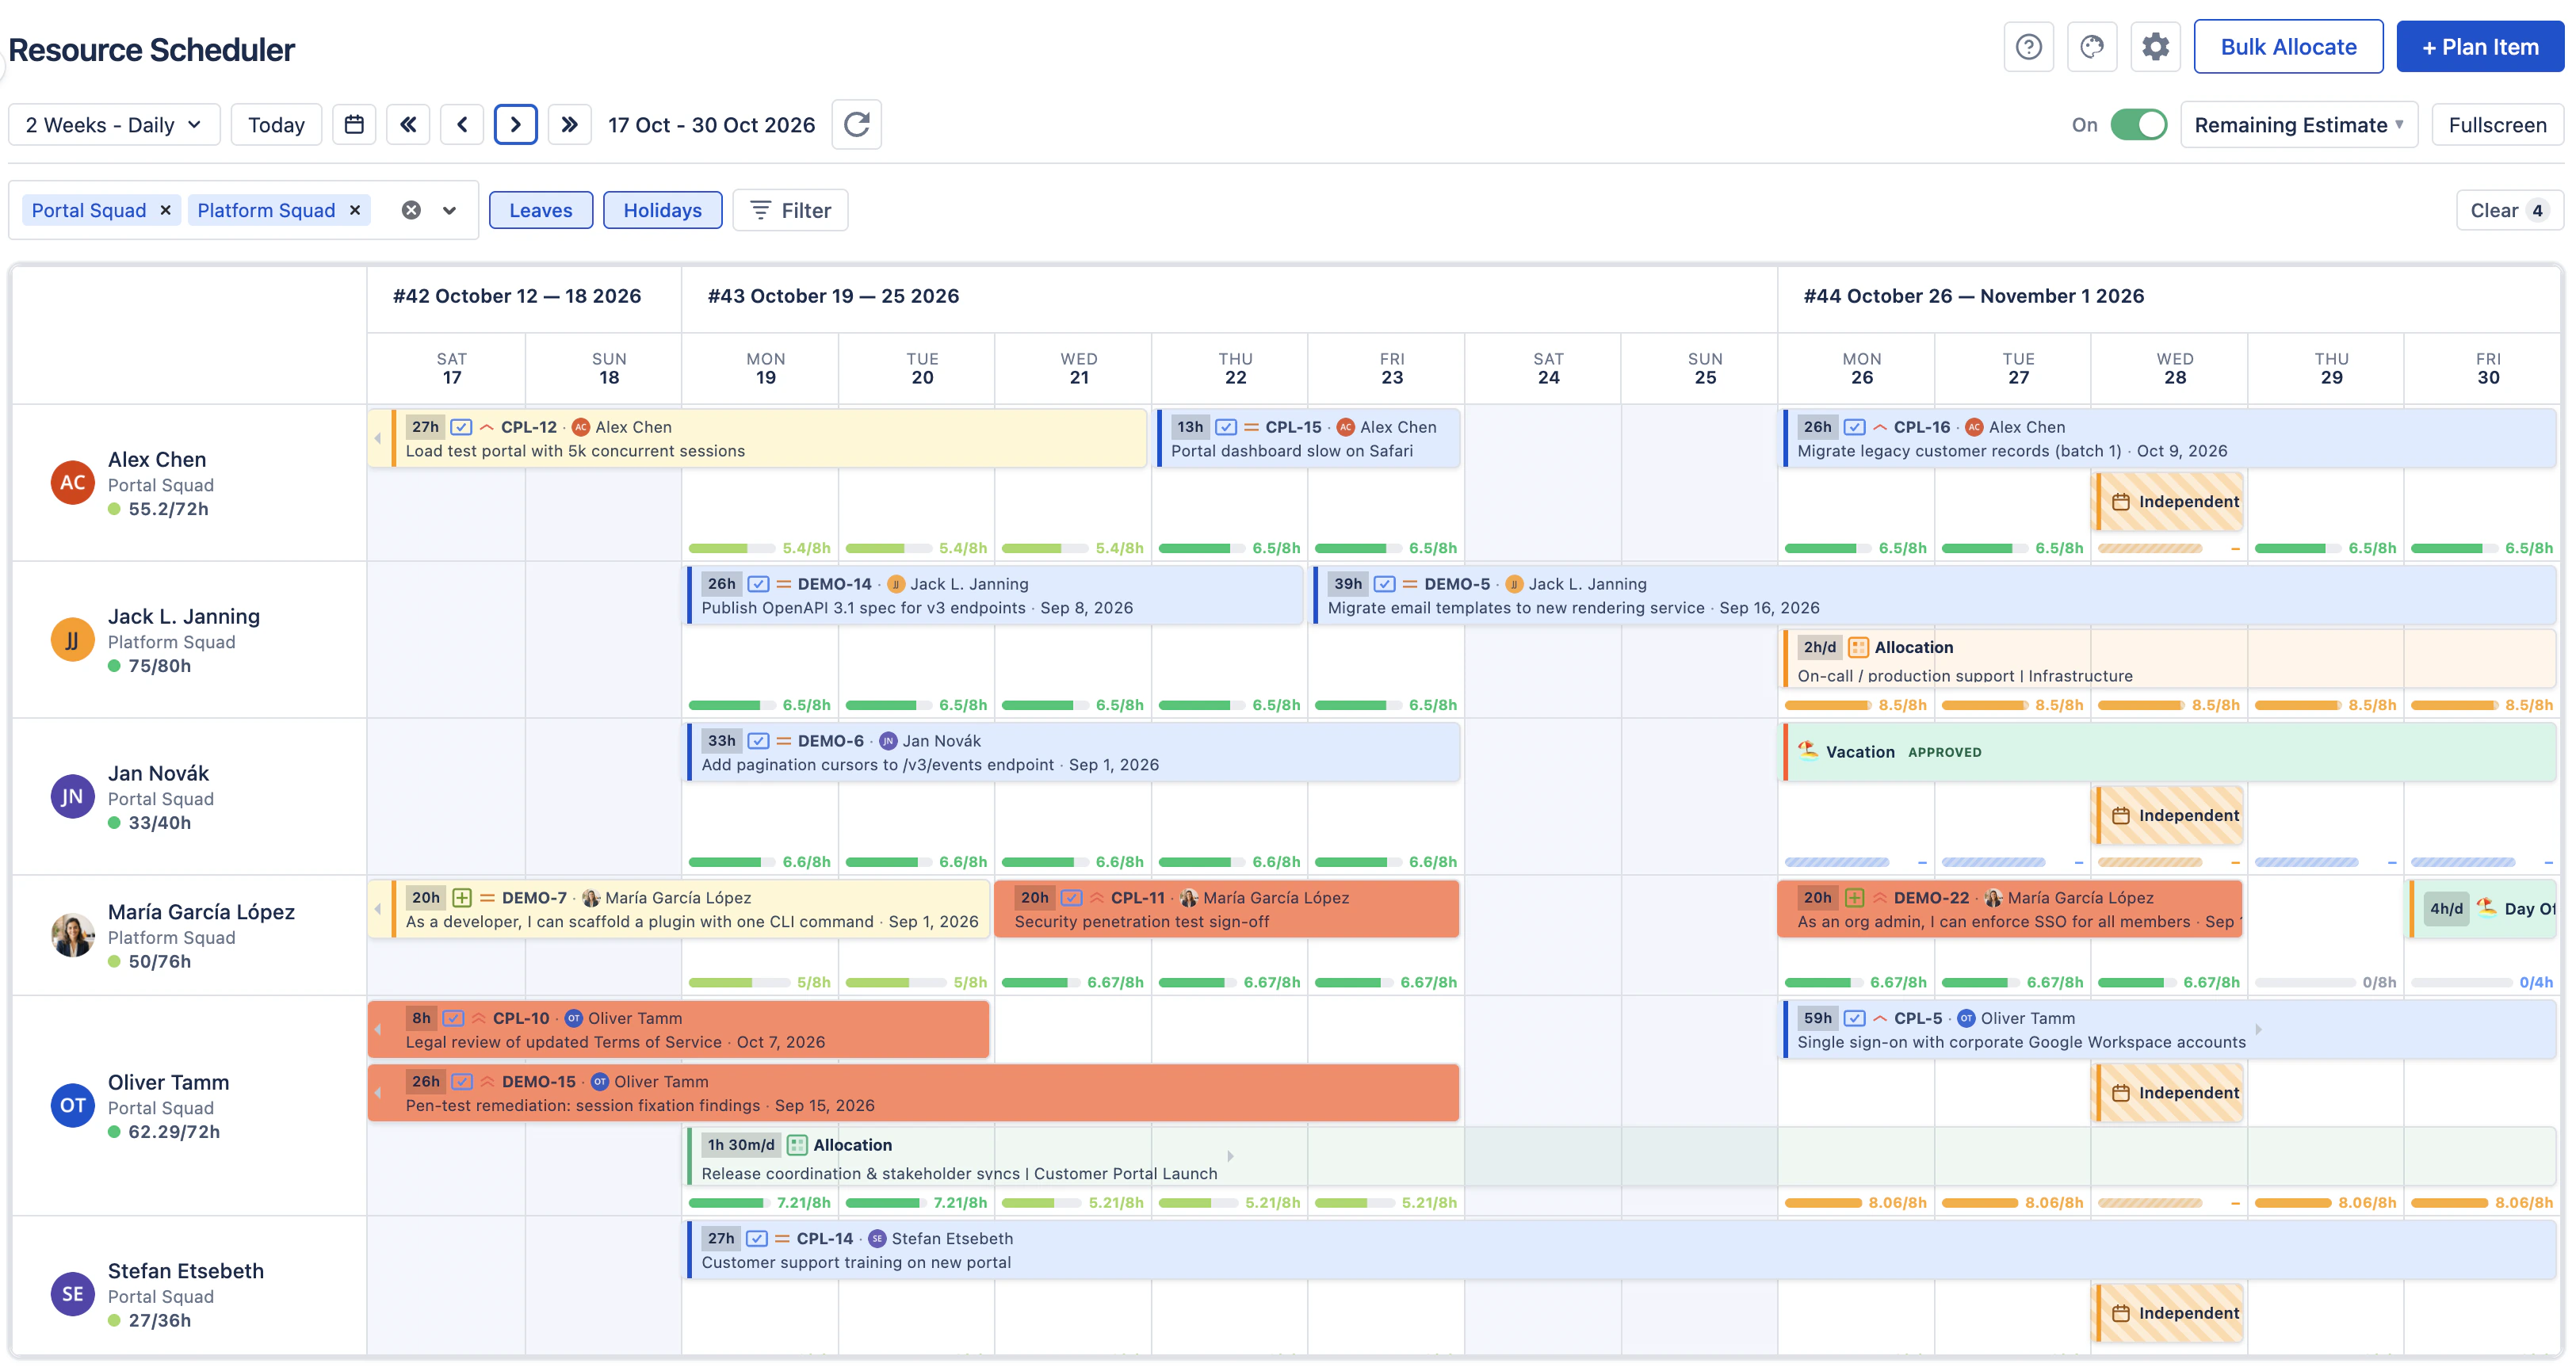The width and height of the screenshot is (2576, 1371).
Task: Click Alex Chen's AC avatar
Action: click(x=72, y=483)
